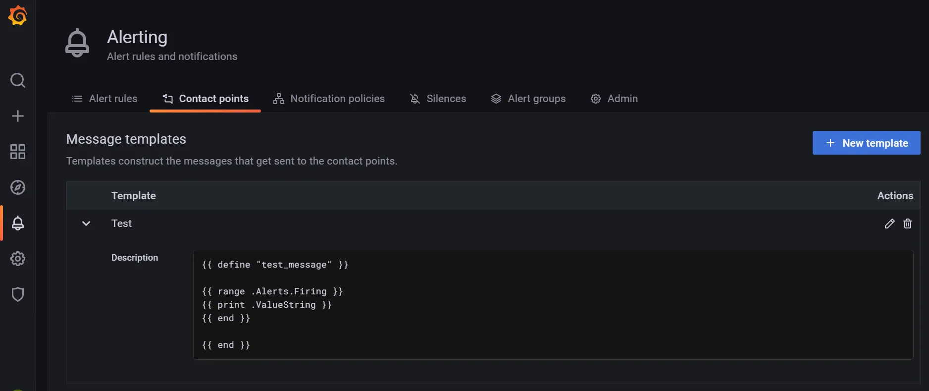Viewport: 929px width, 391px height.
Task: Open the Admin tab
Action: tap(614, 99)
